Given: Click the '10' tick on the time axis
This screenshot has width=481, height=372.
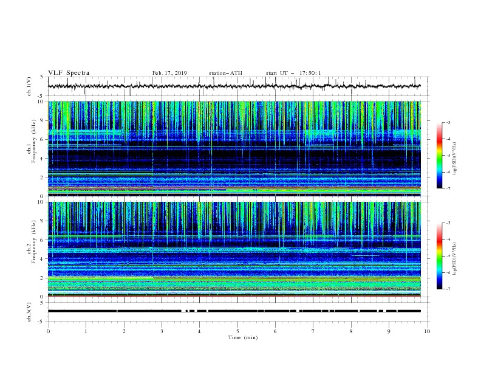Looking at the screenshot, I should 427,331.
